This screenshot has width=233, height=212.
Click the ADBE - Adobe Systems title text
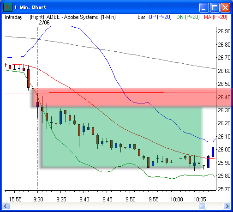[x=72, y=17]
